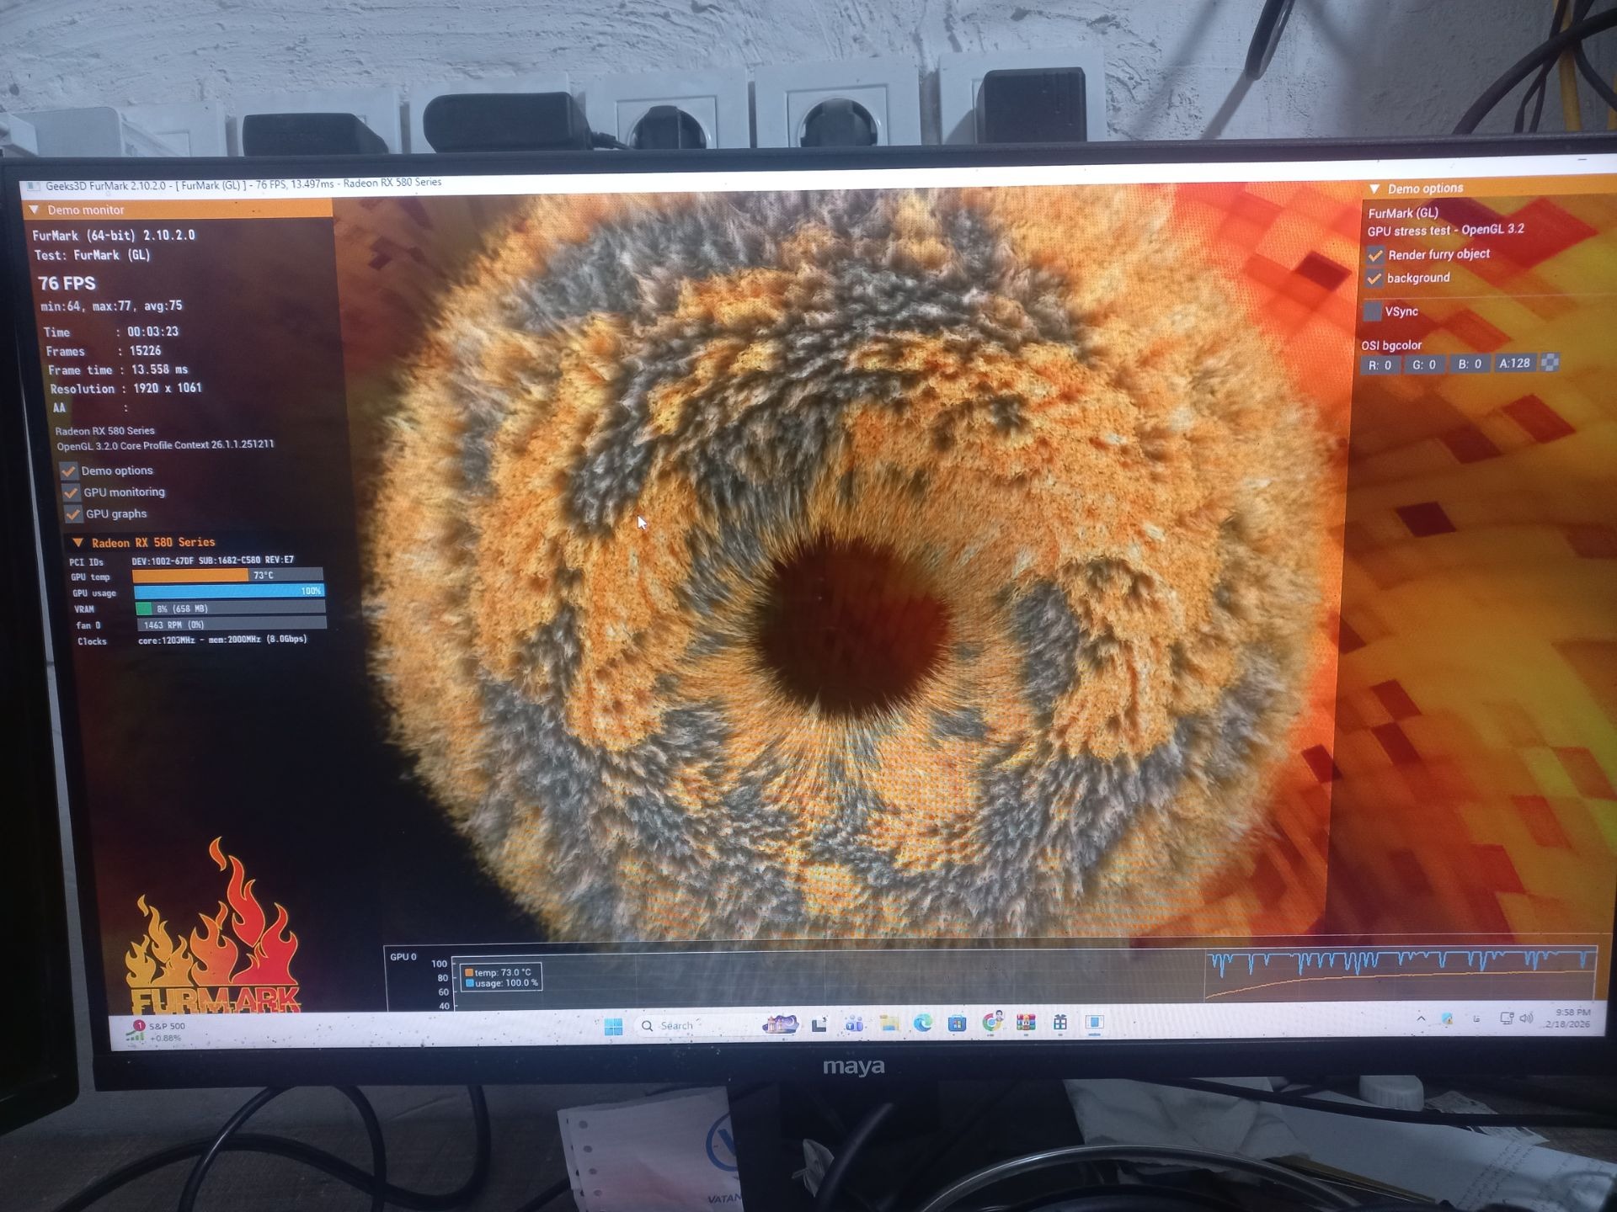Screen dimensions: 1617x1212
Task: Toggle the GPU graphs checkbox
Action: [x=73, y=514]
